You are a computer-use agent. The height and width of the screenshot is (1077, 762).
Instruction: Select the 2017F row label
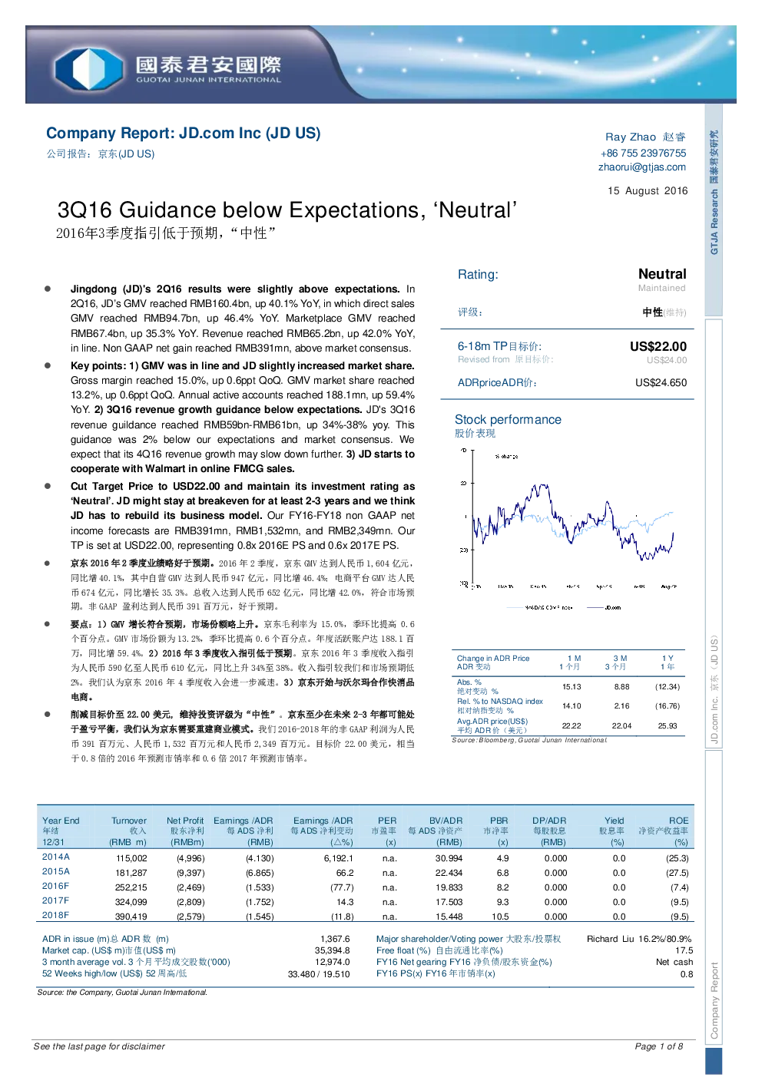click(55, 900)
